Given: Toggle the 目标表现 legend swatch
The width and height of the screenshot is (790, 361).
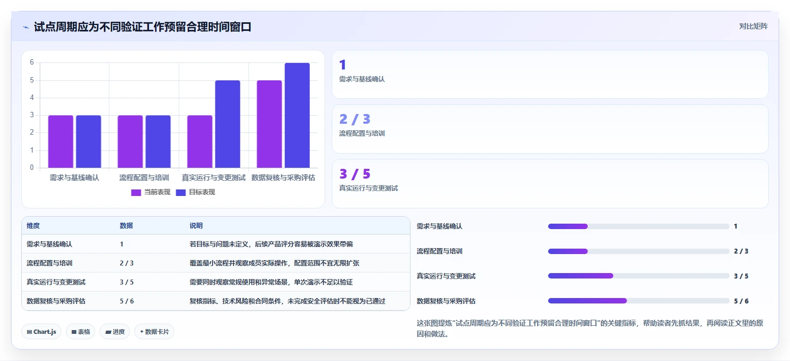Looking at the screenshot, I should pyautogui.click(x=181, y=192).
